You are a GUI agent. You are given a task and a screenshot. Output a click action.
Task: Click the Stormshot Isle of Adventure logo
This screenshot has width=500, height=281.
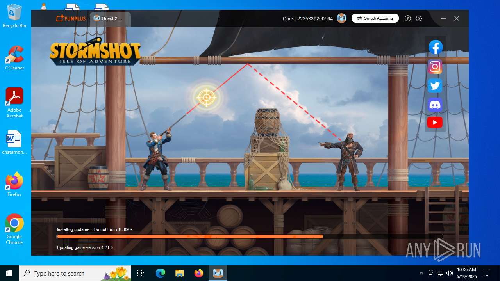click(95, 52)
